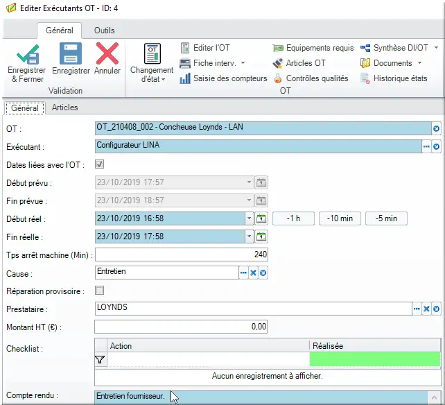Toggle Dates liées avec l'OT checkbox

pos(99,164)
